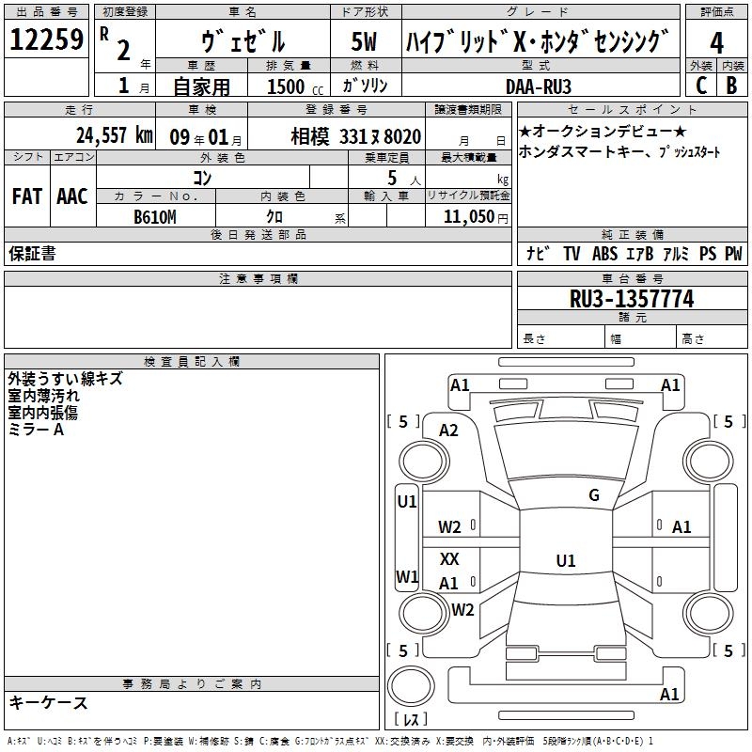The height and width of the screenshot is (752, 752).
Task: Select the exterior color コン
Action: [202, 178]
